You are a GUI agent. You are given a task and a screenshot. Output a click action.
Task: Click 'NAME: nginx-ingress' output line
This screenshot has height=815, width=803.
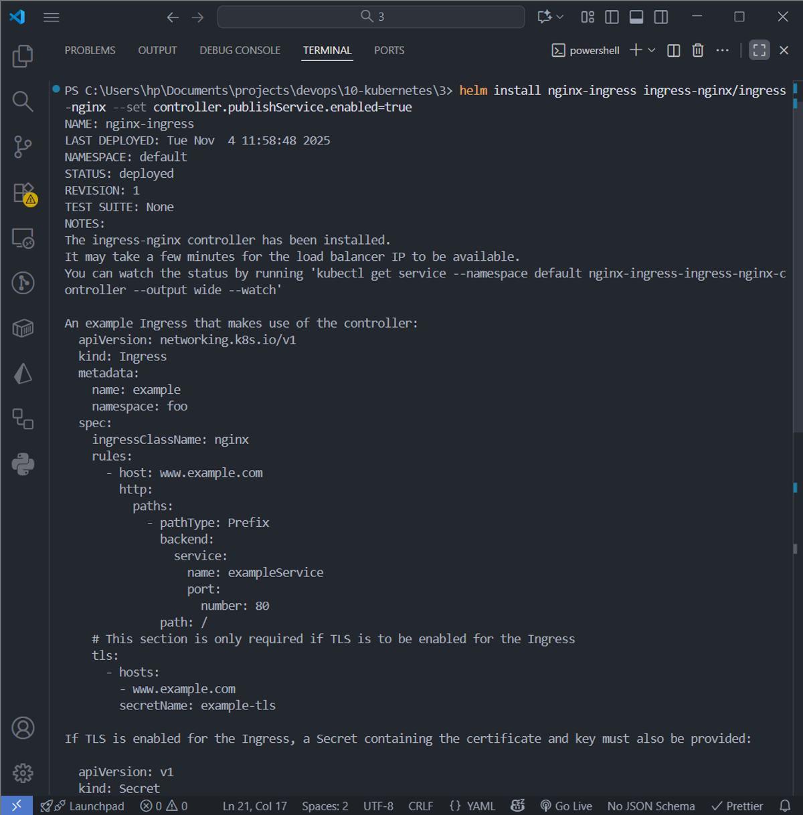(129, 124)
